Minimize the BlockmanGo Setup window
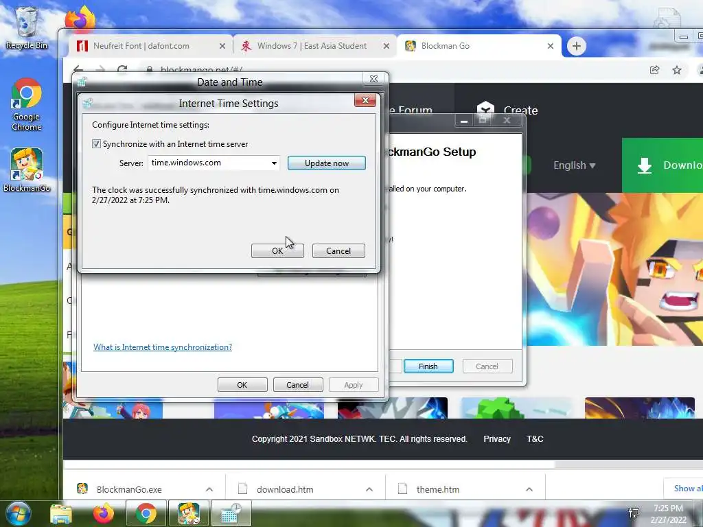 point(464,121)
